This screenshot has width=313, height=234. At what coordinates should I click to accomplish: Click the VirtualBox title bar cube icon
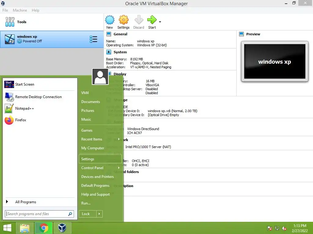[3, 3]
